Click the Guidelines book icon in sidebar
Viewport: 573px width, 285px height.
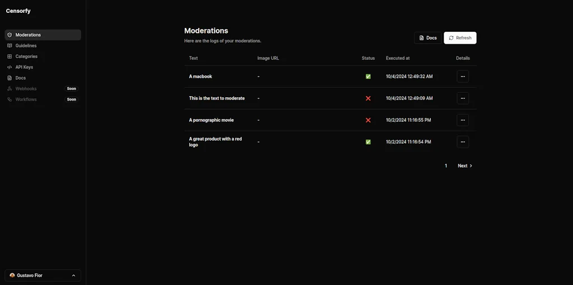(x=10, y=46)
